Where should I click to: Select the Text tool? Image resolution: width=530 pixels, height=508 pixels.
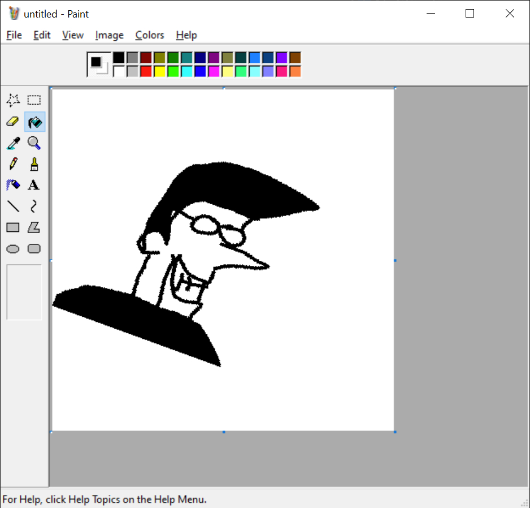pyautogui.click(x=34, y=185)
